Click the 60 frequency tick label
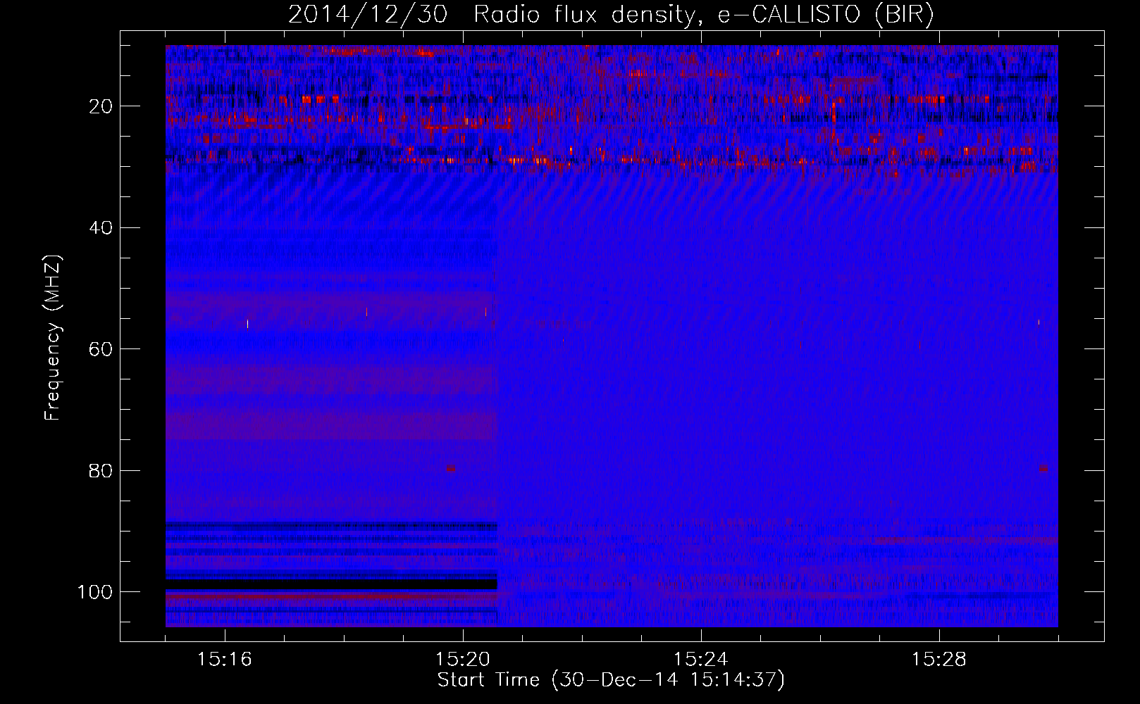The width and height of the screenshot is (1140, 704). click(x=101, y=349)
